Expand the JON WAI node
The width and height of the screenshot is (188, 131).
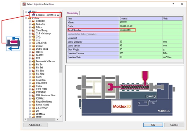click(x=30, y=98)
